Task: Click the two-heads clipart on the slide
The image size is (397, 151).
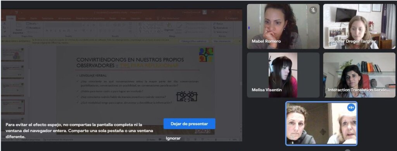Action: click(187, 96)
